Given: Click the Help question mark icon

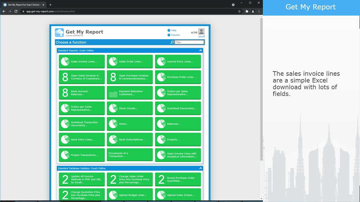Looking at the screenshot, I should pos(169,30).
